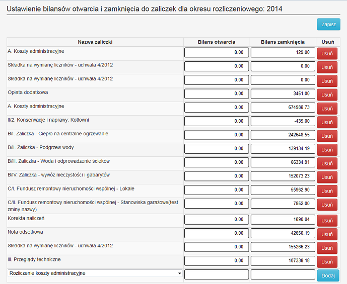Image resolution: width=347 pixels, height=284 pixels.
Task: Select the closing balance field 55962.90
Action: pyautogui.click(x=283, y=190)
